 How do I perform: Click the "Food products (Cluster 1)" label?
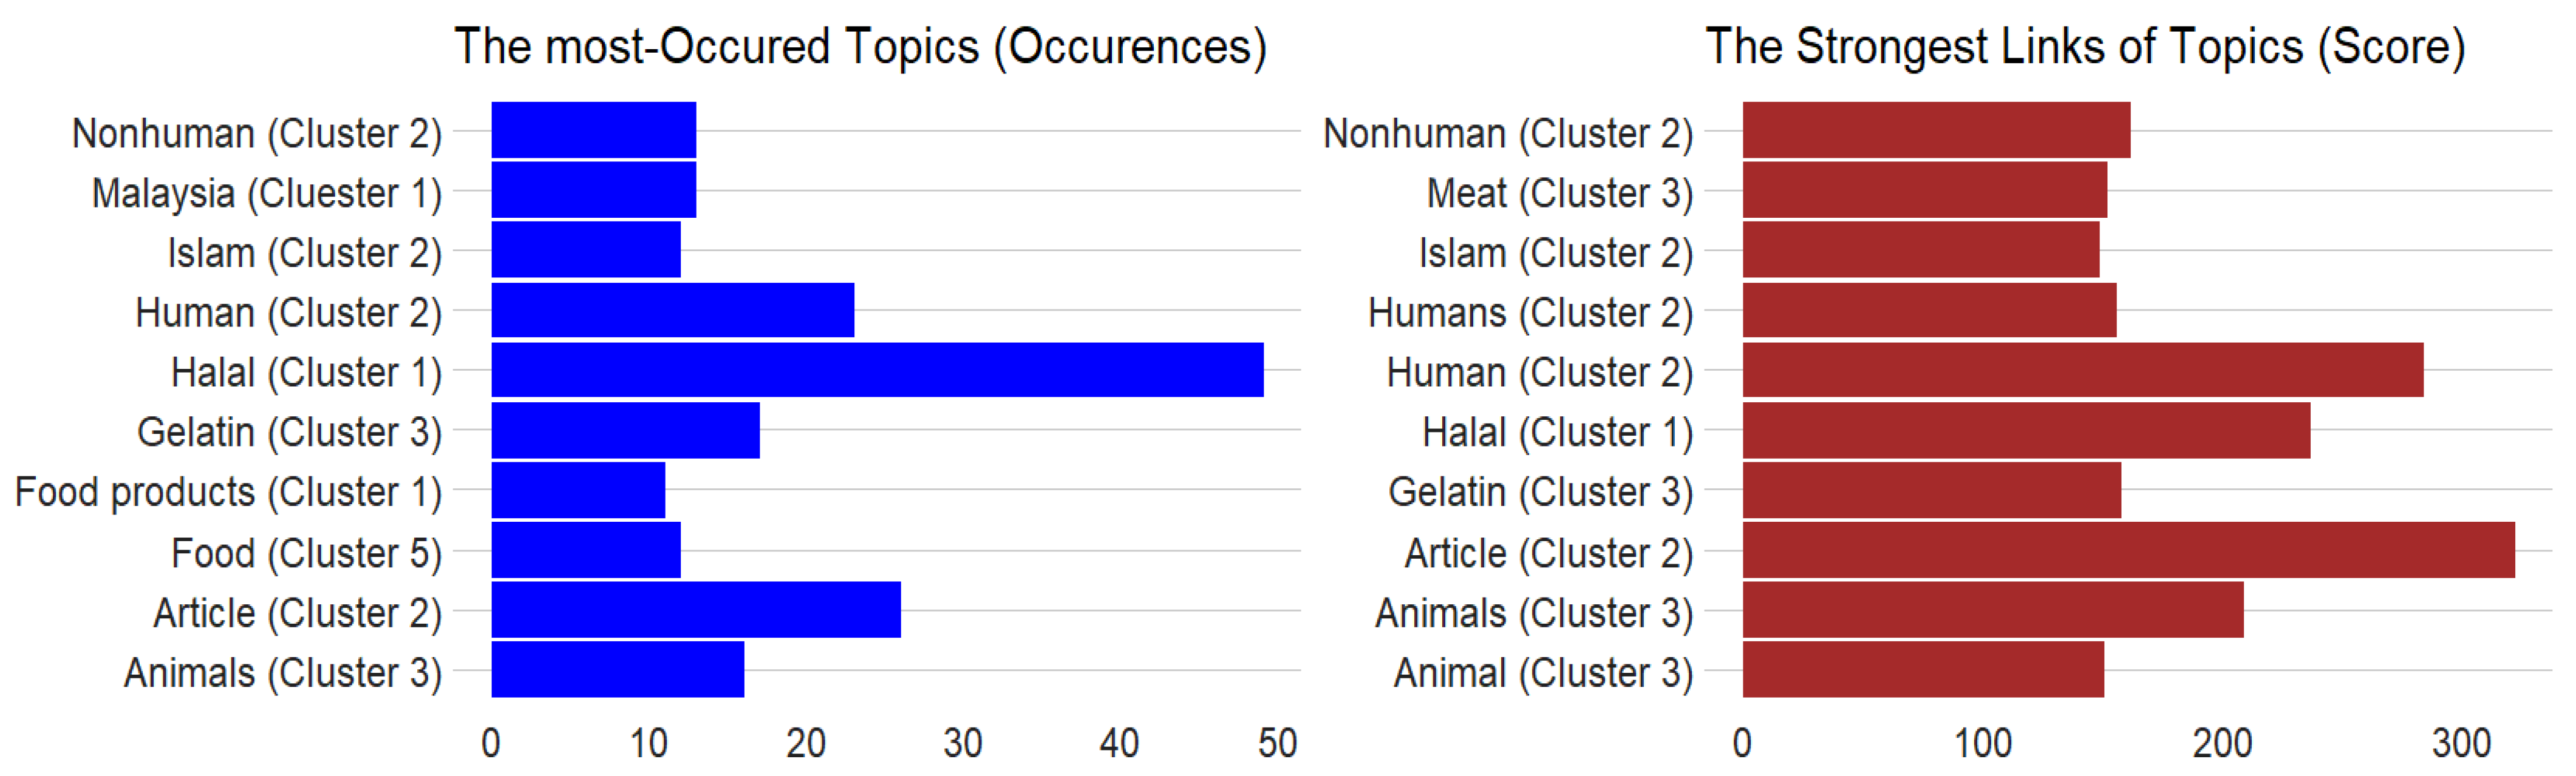coord(228,493)
